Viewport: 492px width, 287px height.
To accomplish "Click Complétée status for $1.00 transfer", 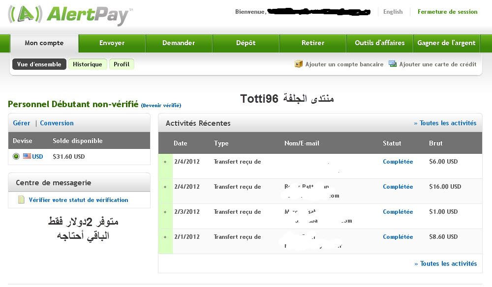I will coord(398,212).
